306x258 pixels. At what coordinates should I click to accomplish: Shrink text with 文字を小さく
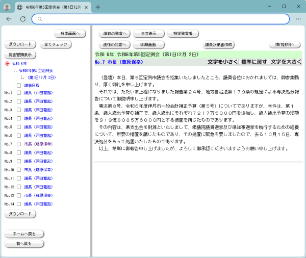[222, 62]
